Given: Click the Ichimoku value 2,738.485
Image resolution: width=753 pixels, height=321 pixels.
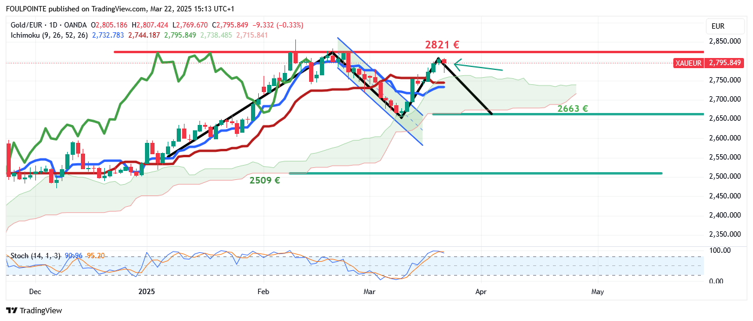Looking at the screenshot, I should (215, 35).
